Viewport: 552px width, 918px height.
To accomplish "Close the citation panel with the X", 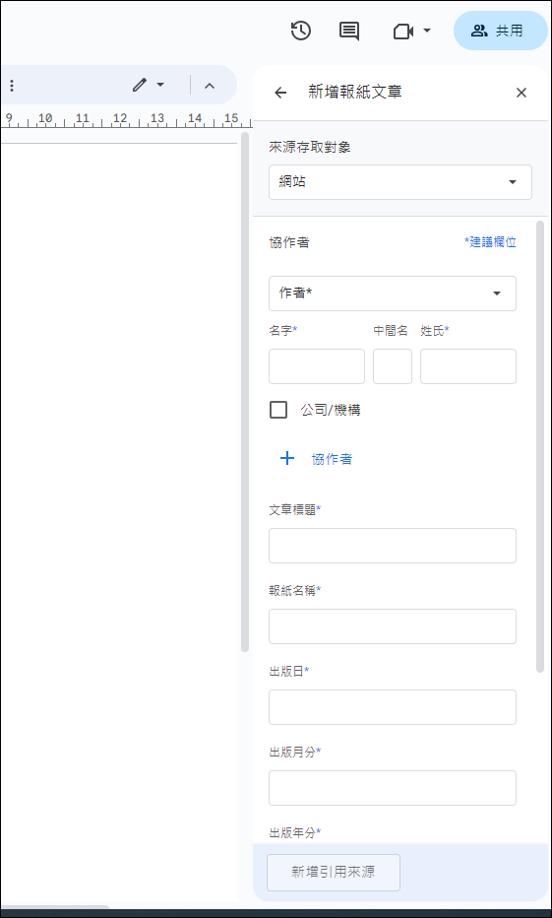I will point(521,93).
